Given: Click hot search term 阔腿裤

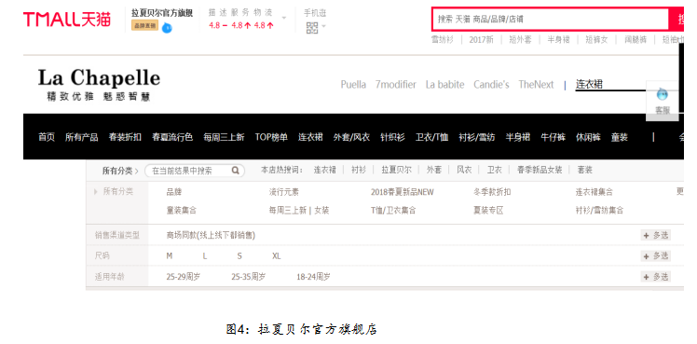Looking at the screenshot, I should (x=635, y=39).
